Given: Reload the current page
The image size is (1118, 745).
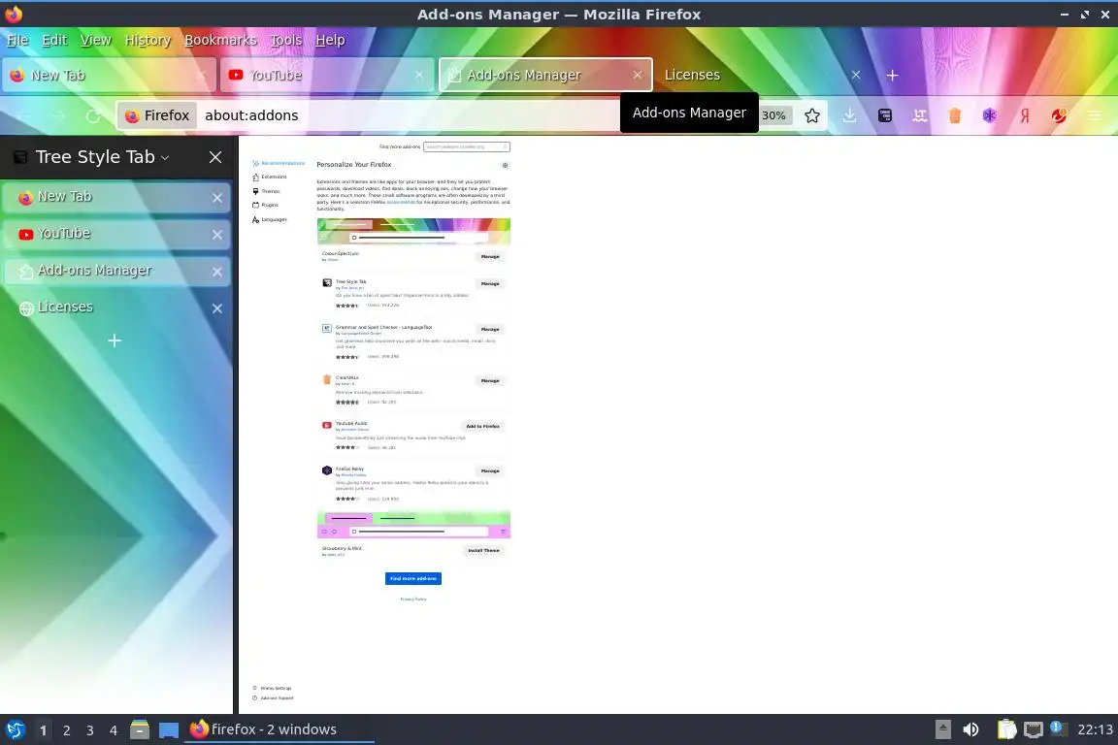Looking at the screenshot, I should click(93, 115).
